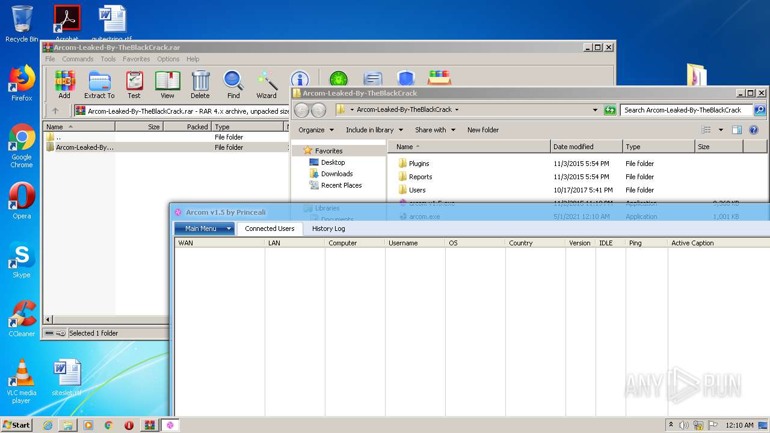Select the Plugins folder in Explorer
Image resolution: width=770 pixels, height=433 pixels.
[x=419, y=164]
